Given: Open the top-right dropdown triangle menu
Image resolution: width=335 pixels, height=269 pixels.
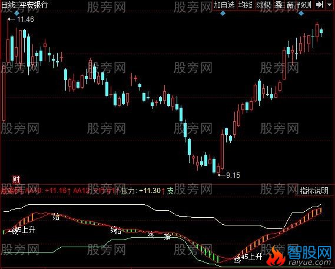Looking at the screenshot, I should tap(330, 5).
